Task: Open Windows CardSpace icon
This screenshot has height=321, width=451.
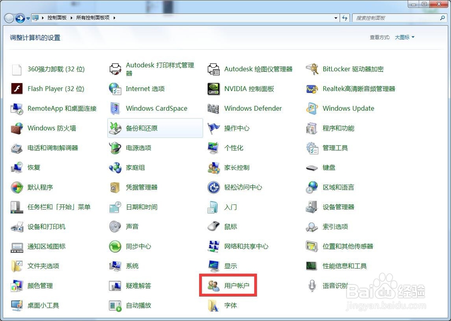Action: tap(115, 108)
